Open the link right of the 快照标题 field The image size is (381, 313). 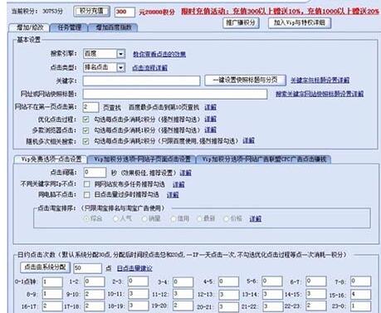coord(320,94)
